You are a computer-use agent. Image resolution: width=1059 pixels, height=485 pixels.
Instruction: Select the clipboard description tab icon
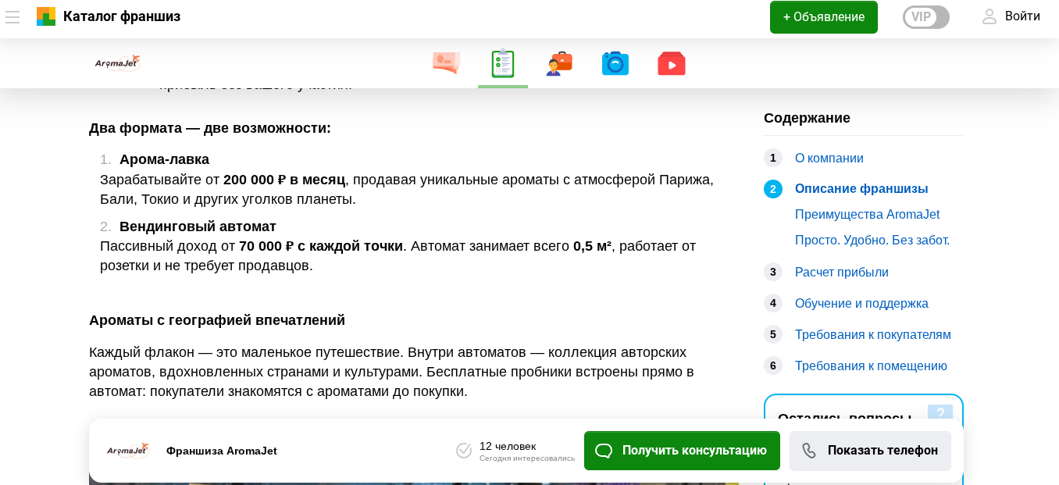click(503, 63)
